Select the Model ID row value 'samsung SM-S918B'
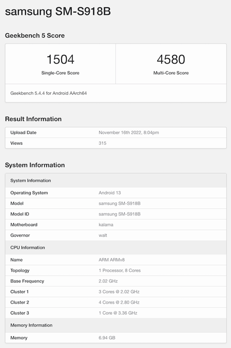 tap(119, 214)
